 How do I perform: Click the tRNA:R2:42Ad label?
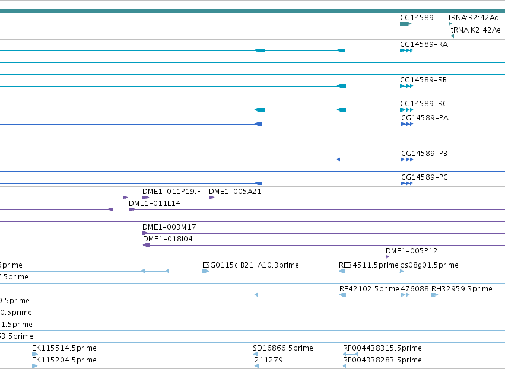tap(474, 18)
